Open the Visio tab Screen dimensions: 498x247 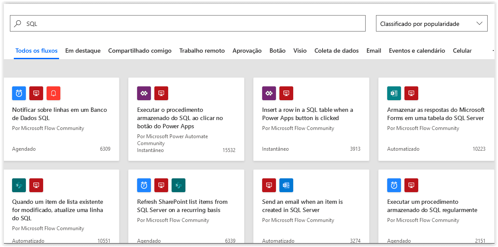click(300, 51)
